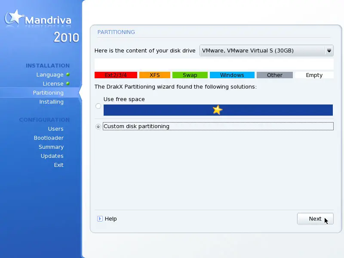
Task: Click the yellow star in free space bar
Action: (218, 110)
